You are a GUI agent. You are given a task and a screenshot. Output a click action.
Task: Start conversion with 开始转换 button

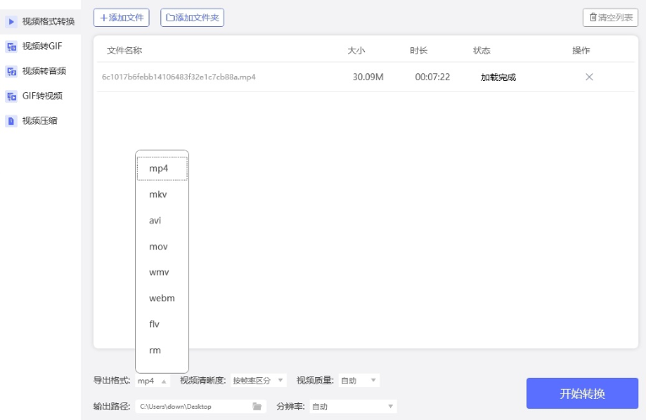pos(582,393)
